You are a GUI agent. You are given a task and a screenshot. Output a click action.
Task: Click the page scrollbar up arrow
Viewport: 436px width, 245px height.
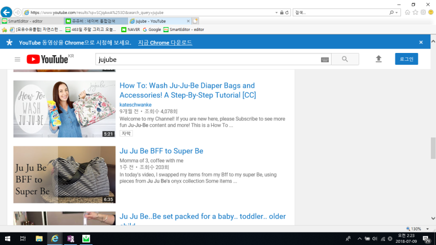tap(433, 41)
